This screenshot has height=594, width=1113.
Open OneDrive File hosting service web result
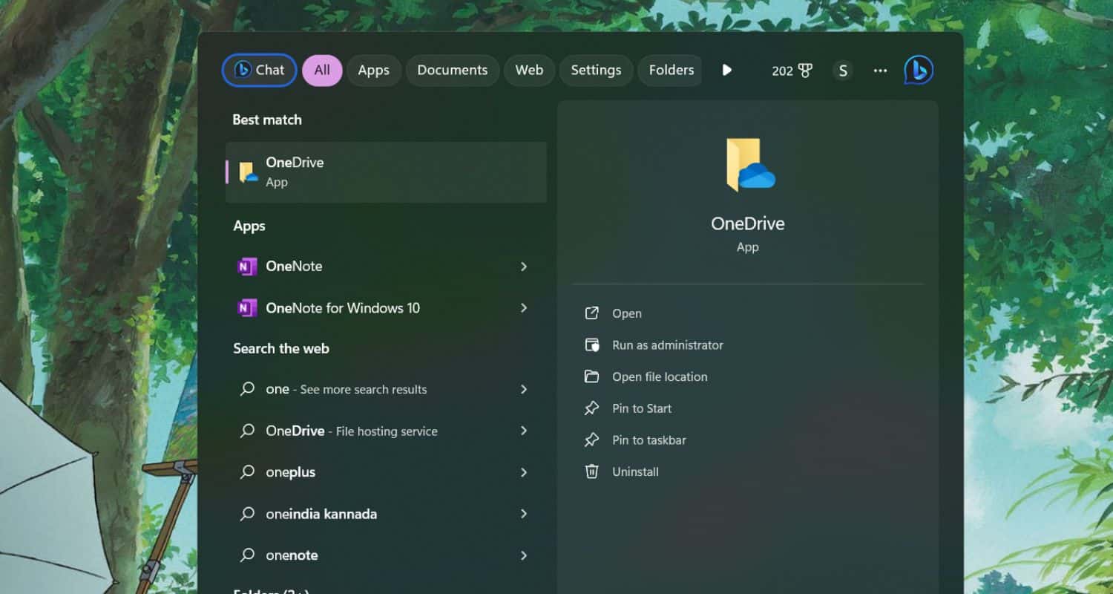pyautogui.click(x=386, y=431)
